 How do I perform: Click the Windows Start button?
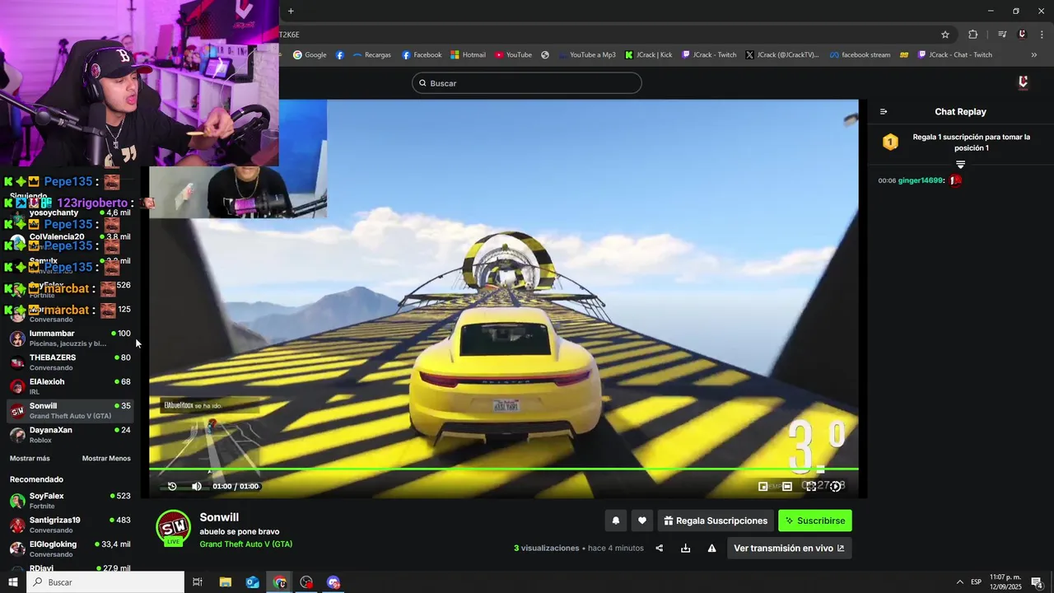coord(12,582)
